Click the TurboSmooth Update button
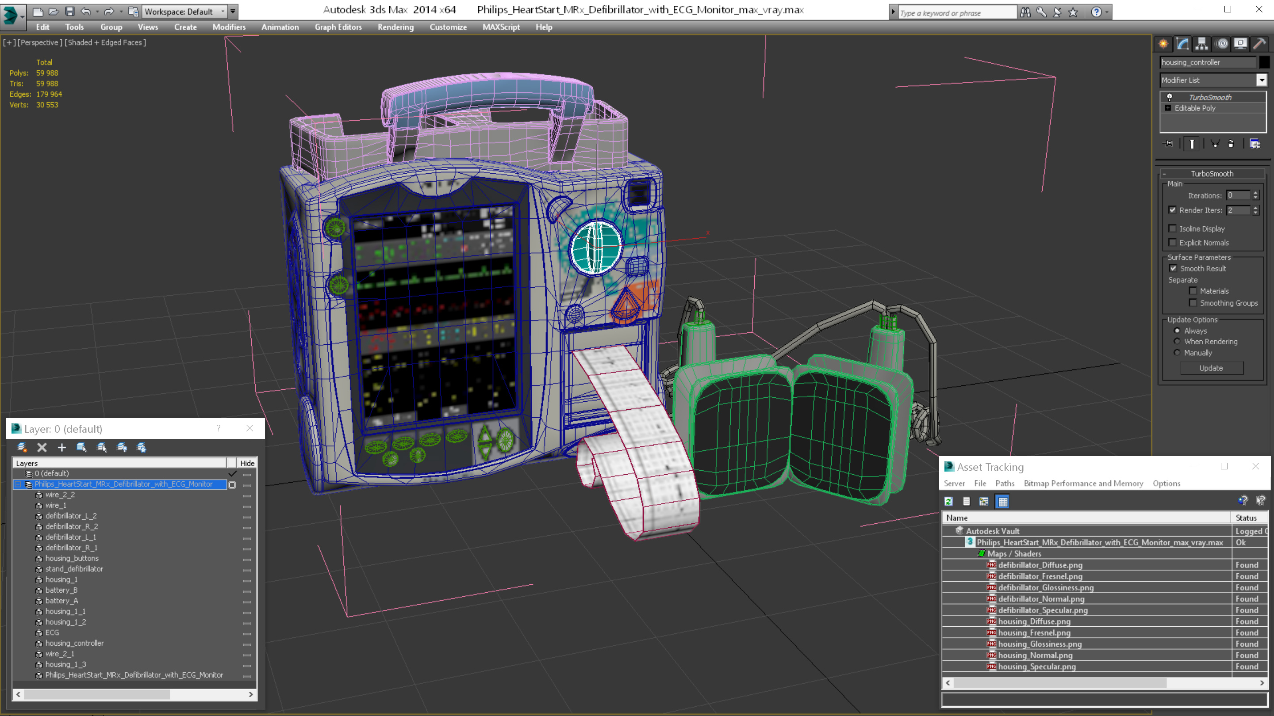The image size is (1274, 716). [x=1211, y=368]
